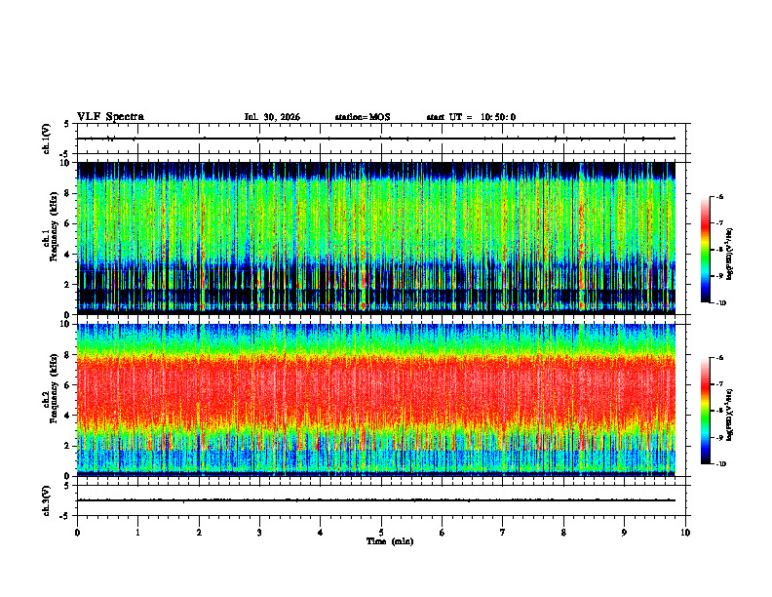
Task: Click the 5 minute tick label on time axis
Action: [381, 533]
